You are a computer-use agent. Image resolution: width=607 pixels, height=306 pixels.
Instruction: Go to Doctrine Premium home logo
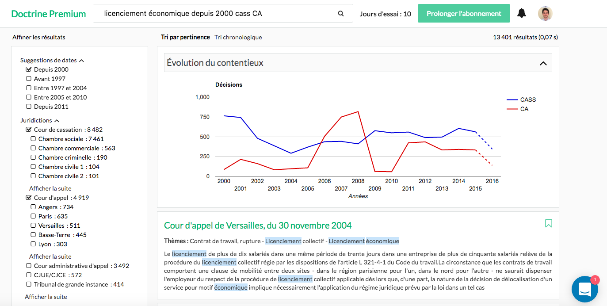49,14
